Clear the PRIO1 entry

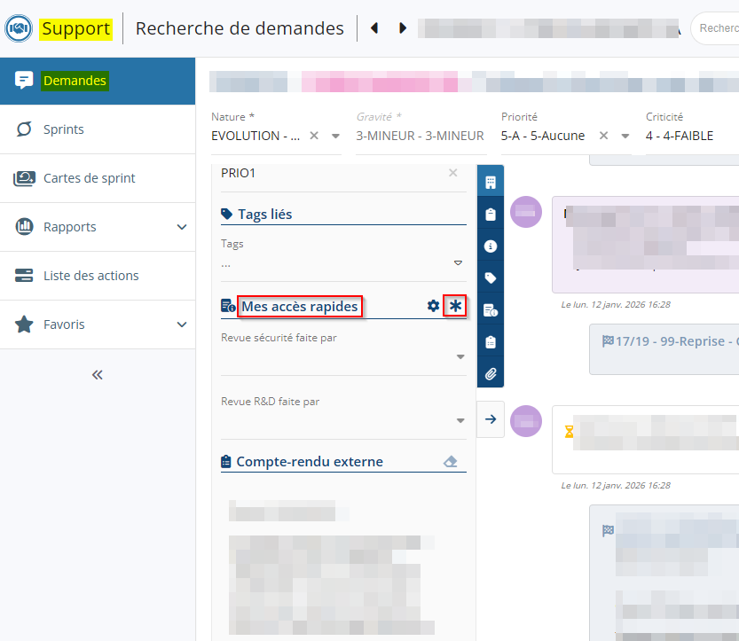point(453,173)
